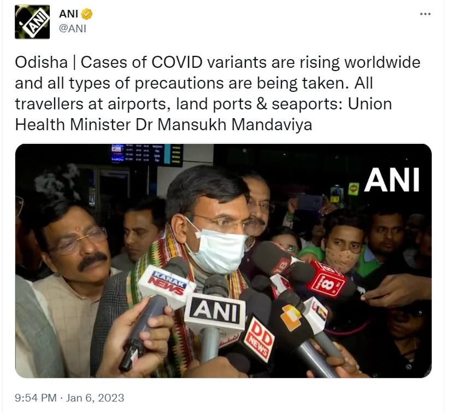Click the Kanak News microphone flag
The image size is (465, 413).
pyautogui.click(x=167, y=286)
